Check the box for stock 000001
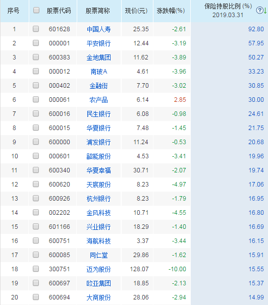The image size is (268, 305). coord(36,43)
